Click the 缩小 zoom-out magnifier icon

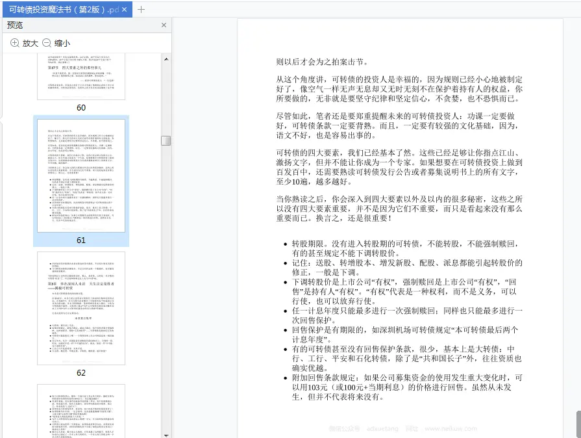point(46,43)
